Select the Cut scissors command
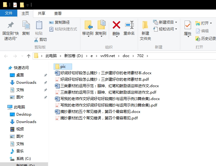 pyautogui.click(x=40, y=40)
